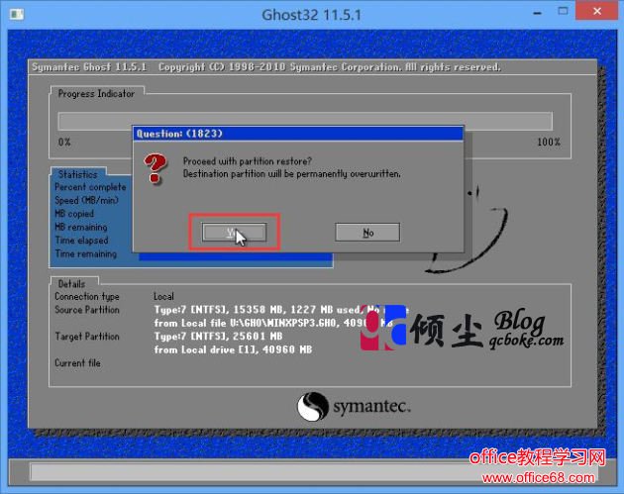624x494 pixels.
Task: Click the 'Percent complete' statistic label
Action: pos(90,187)
